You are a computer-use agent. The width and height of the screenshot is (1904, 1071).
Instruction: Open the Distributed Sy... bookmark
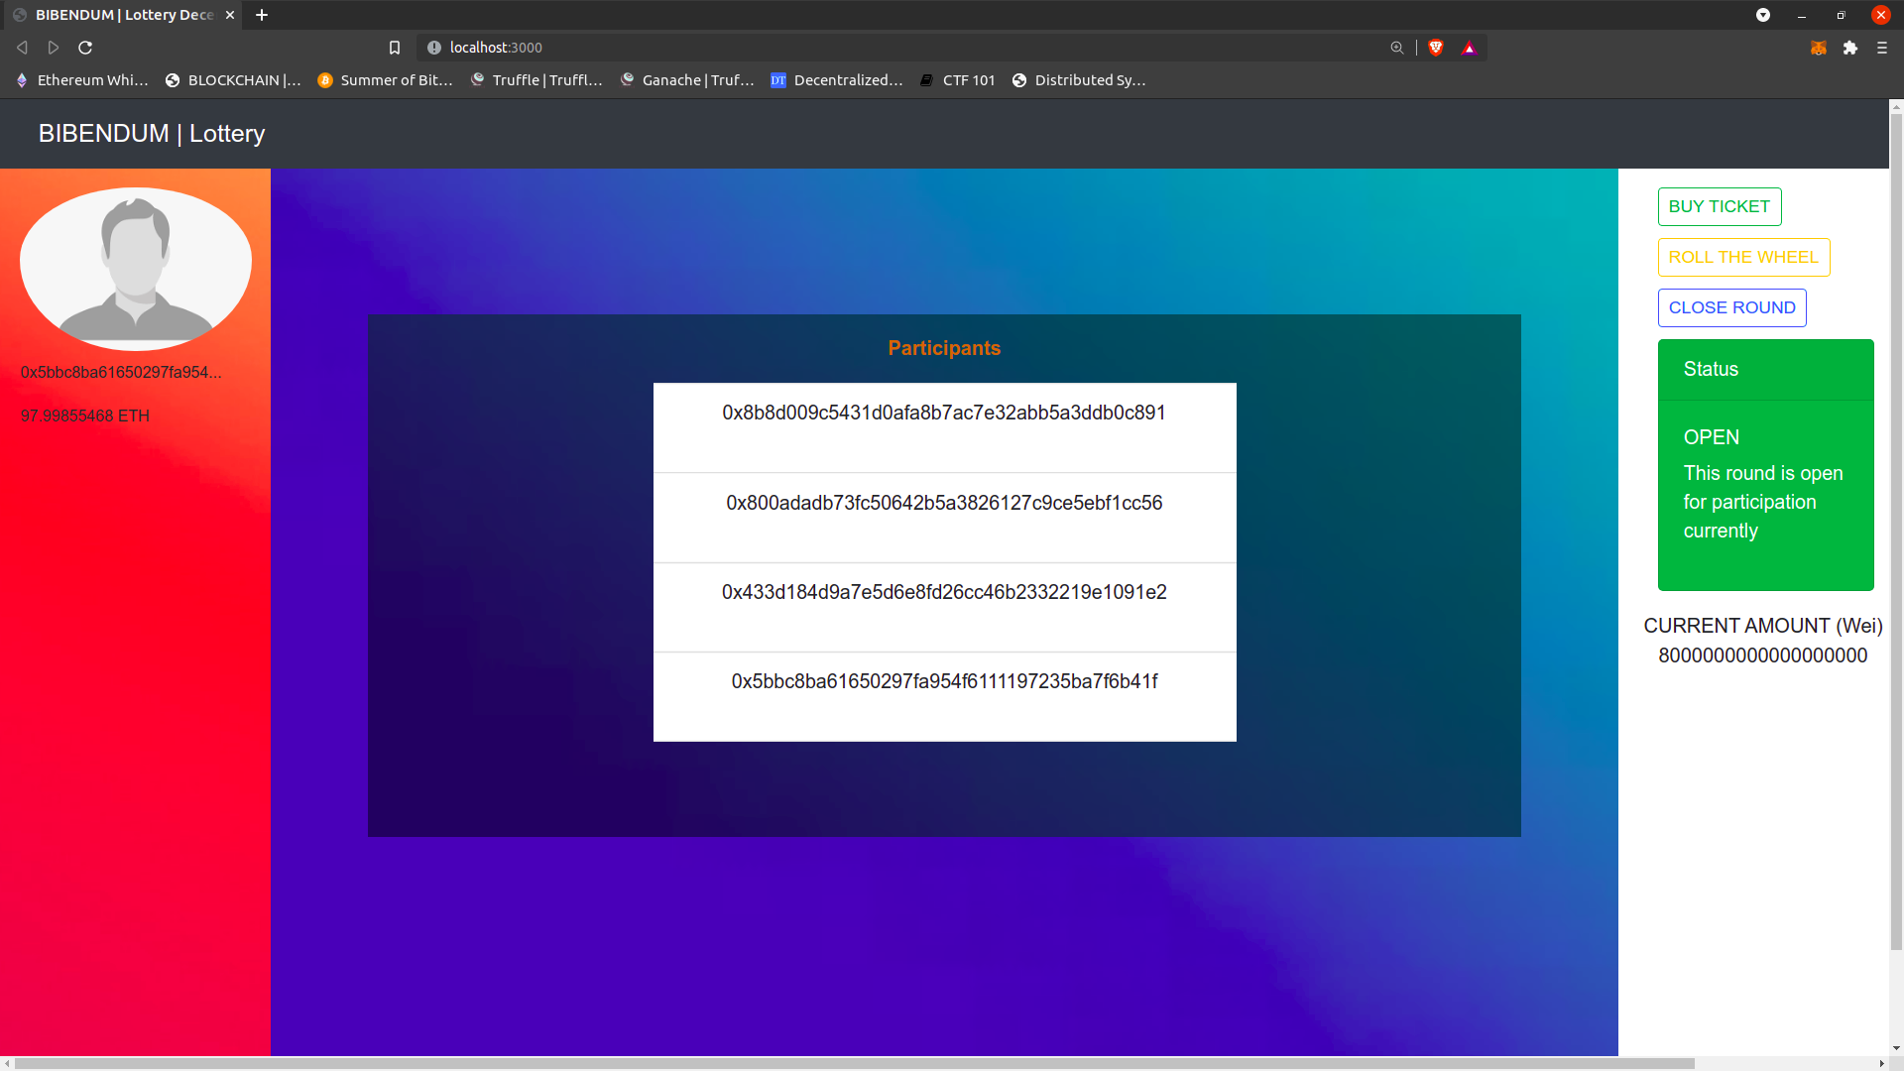click(1079, 80)
